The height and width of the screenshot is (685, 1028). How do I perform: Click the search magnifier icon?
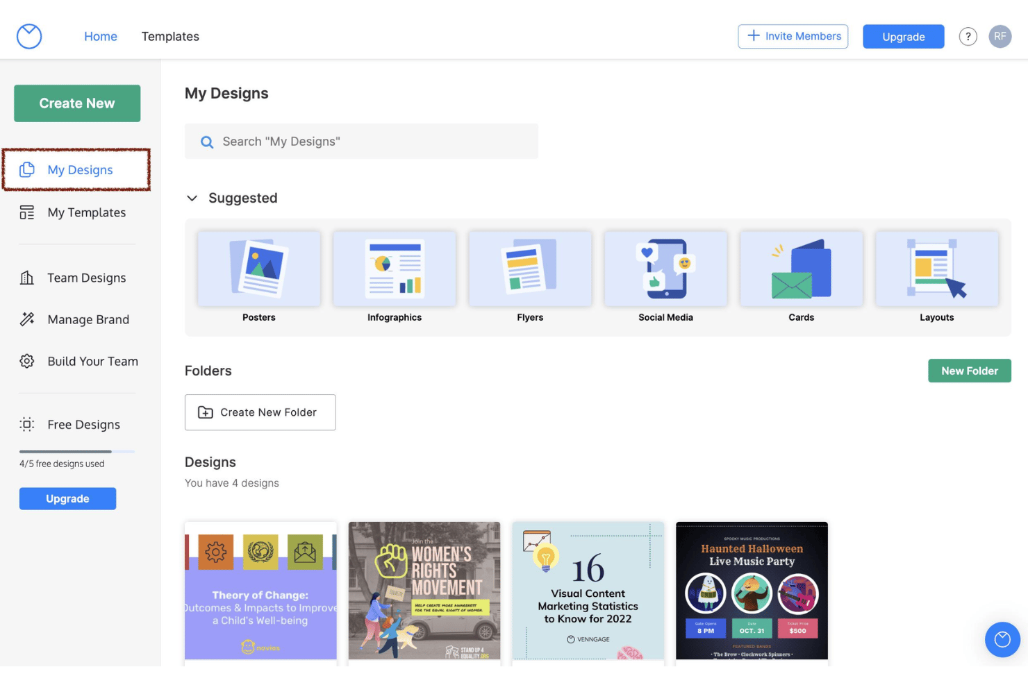click(207, 142)
